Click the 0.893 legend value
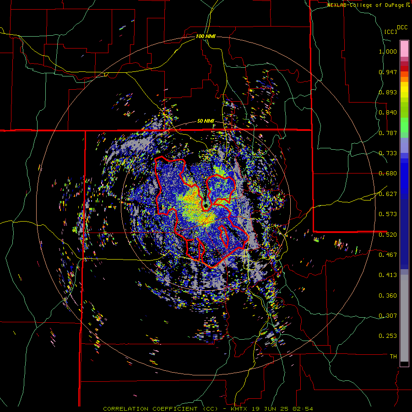This screenshot has width=412, height=412. (x=388, y=92)
